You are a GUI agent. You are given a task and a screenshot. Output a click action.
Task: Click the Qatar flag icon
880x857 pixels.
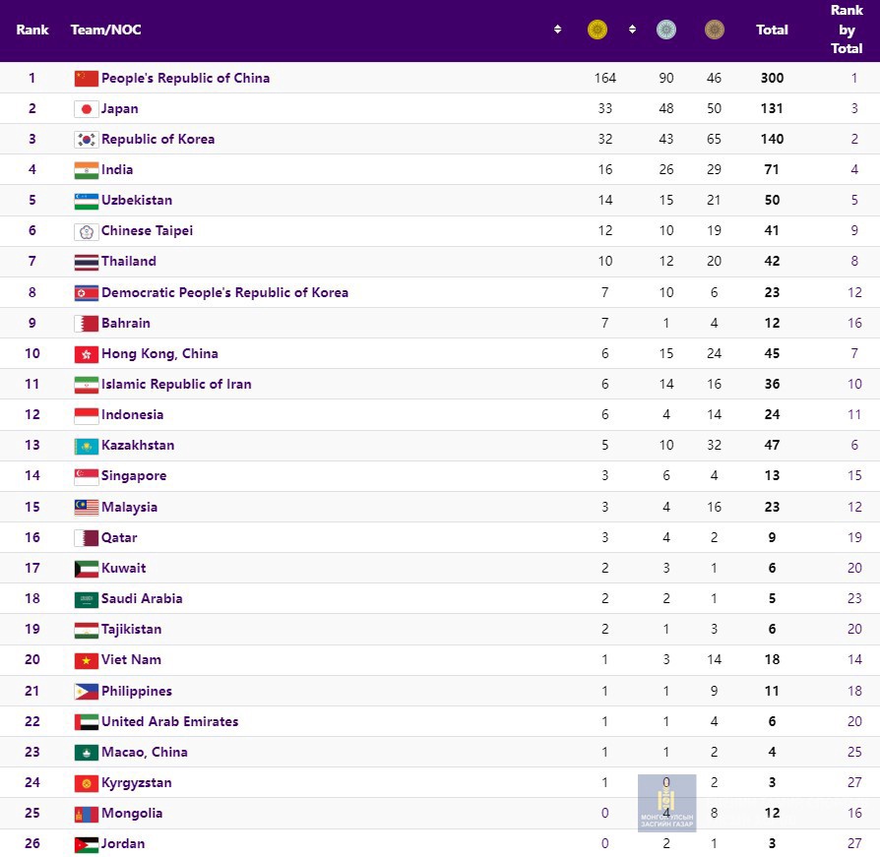coord(87,538)
